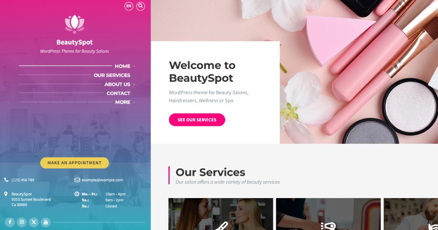Expand the HOME submenu arrow

click(x=134, y=66)
